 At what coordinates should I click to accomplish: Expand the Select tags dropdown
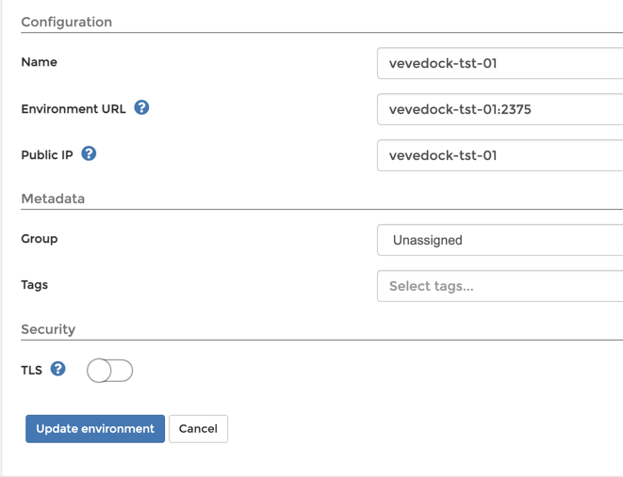click(500, 286)
